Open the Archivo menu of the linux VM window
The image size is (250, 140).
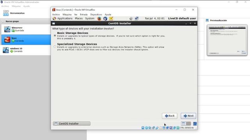point(56,14)
